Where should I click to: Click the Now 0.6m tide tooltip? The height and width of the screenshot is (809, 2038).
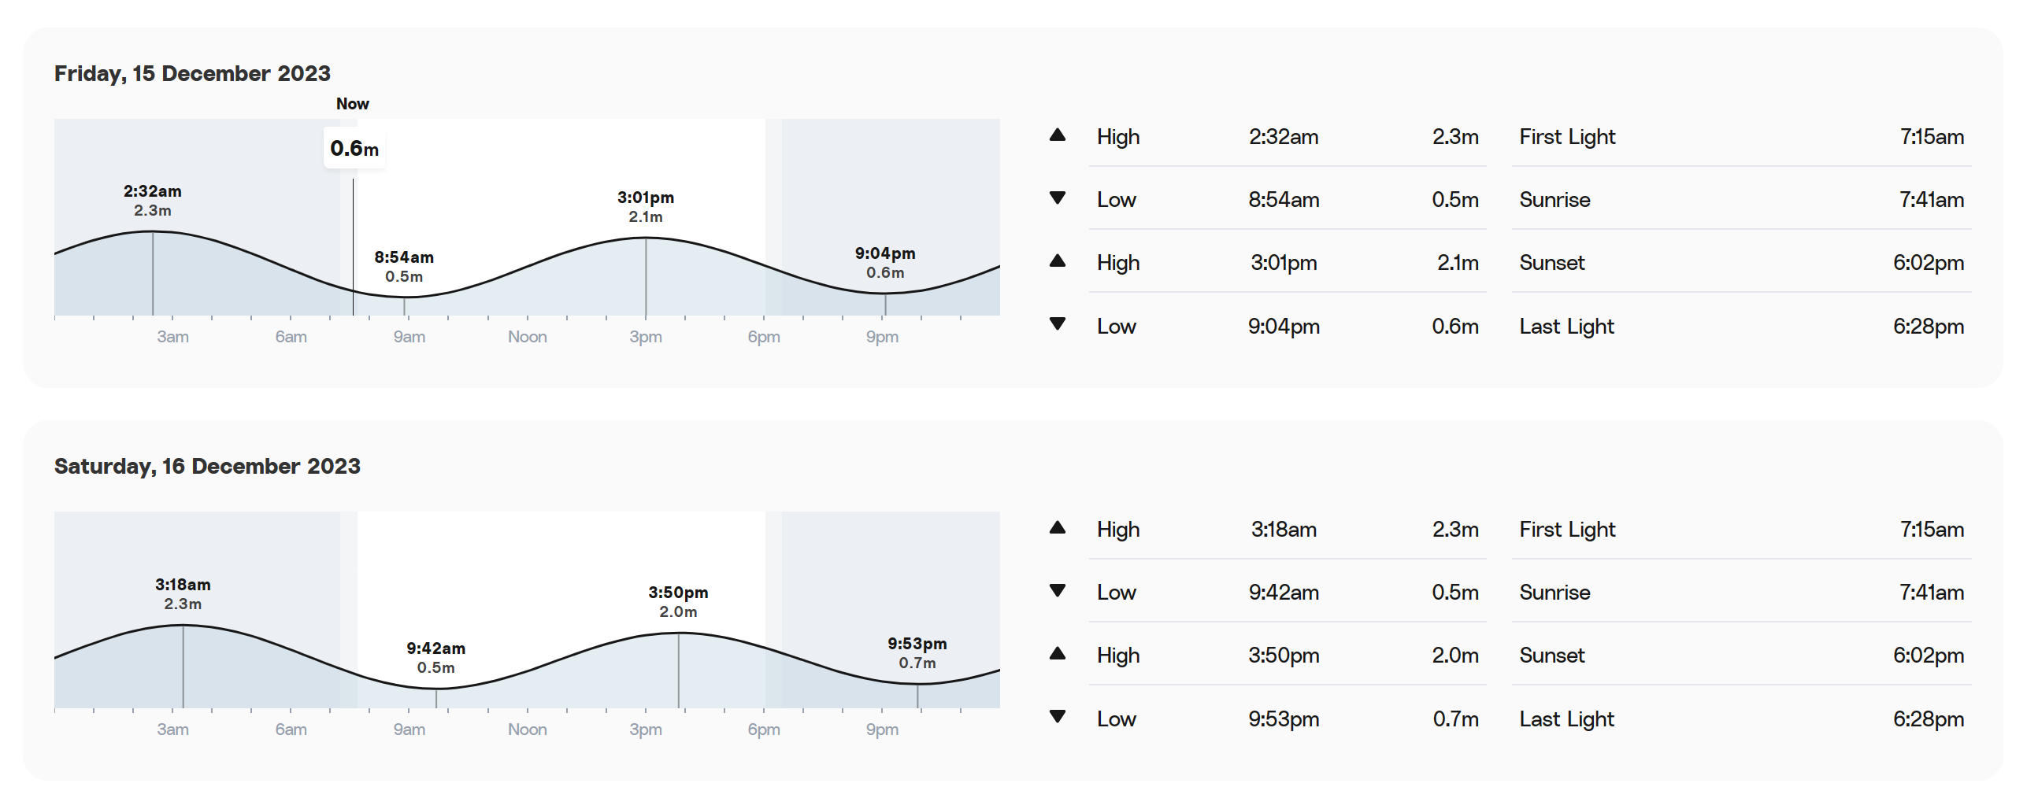point(354,148)
